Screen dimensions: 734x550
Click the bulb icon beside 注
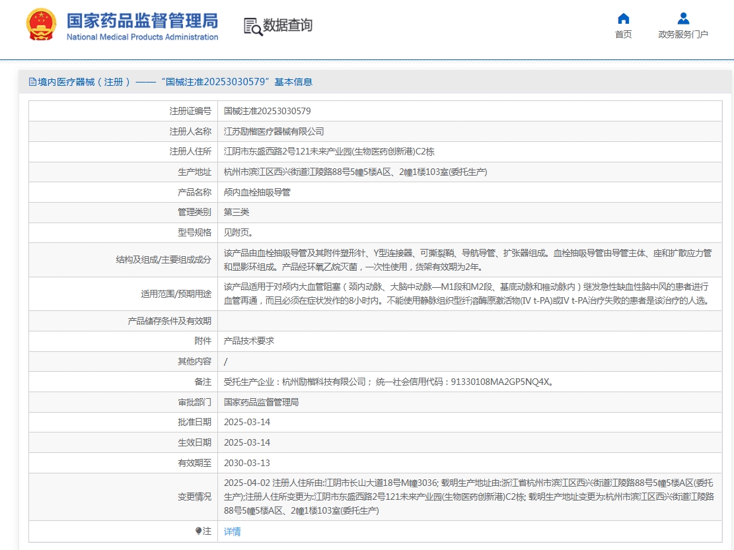[198, 531]
